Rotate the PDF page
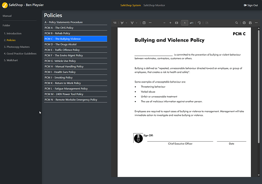The width and height of the screenshot is (262, 184). 199,23
